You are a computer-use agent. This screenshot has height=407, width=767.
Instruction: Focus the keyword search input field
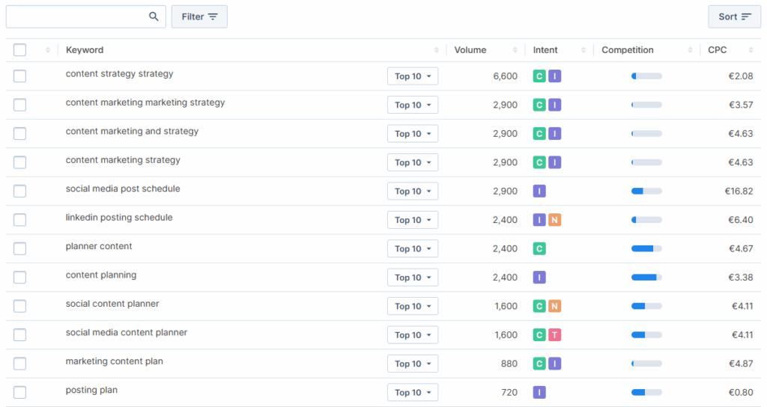click(x=85, y=16)
